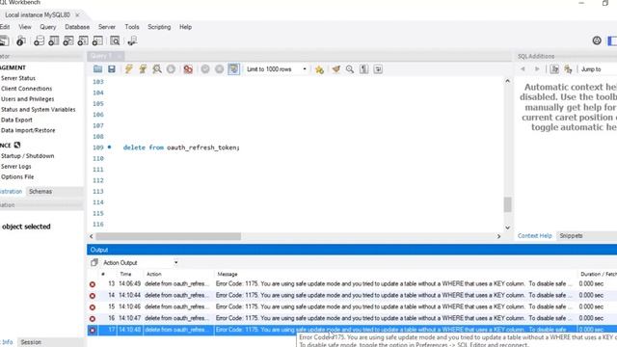The width and height of the screenshot is (617, 347).
Task: Open Server Logs
Action: (x=15, y=167)
